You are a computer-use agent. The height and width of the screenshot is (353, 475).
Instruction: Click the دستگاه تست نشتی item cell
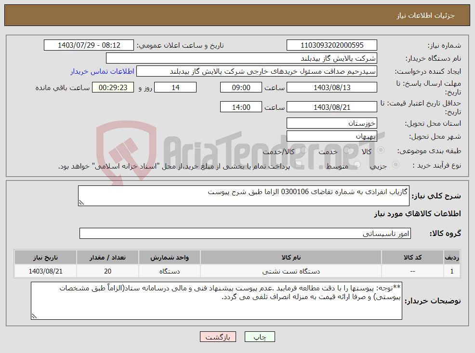pos(291,271)
